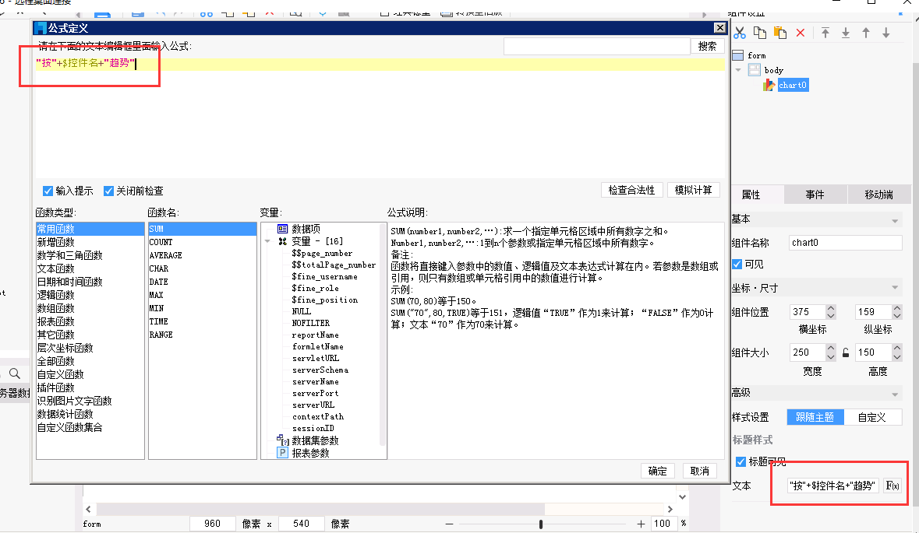Click the formula text editing area

coord(380,117)
